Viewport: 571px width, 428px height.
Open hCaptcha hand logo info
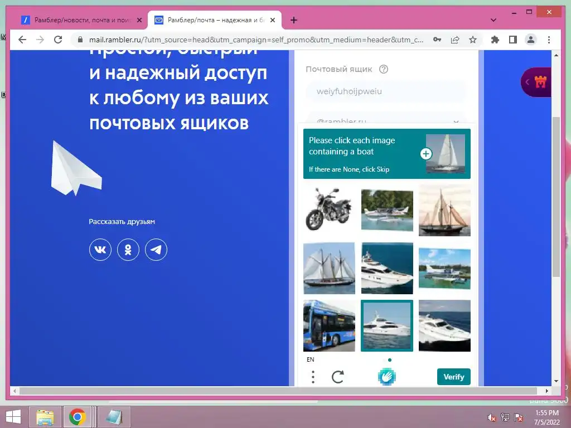point(387,377)
